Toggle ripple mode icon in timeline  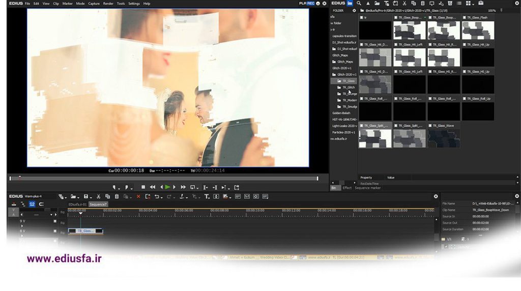(x=23, y=204)
